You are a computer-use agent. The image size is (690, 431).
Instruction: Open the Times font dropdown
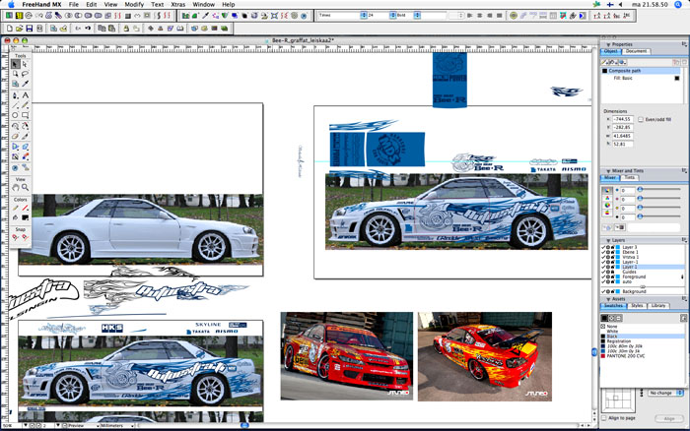[364, 16]
